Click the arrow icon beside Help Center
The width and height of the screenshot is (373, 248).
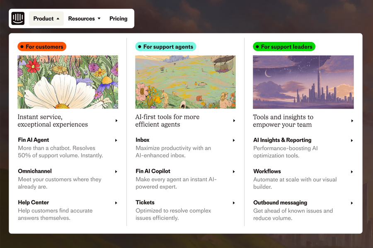tap(116, 202)
